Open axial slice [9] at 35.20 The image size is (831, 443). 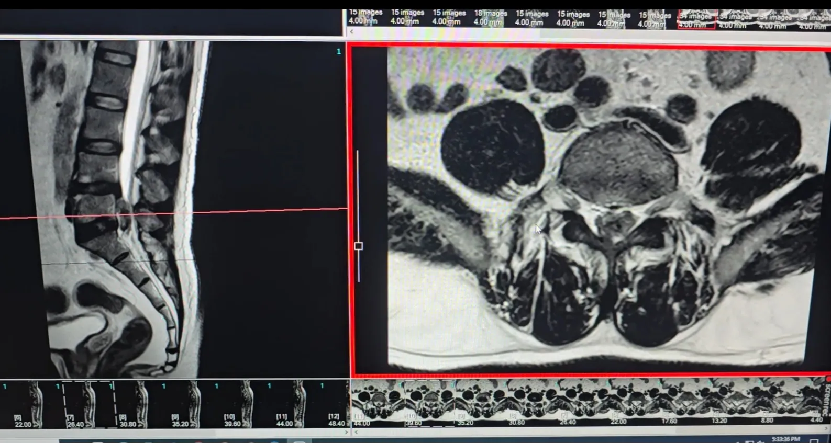480,404
